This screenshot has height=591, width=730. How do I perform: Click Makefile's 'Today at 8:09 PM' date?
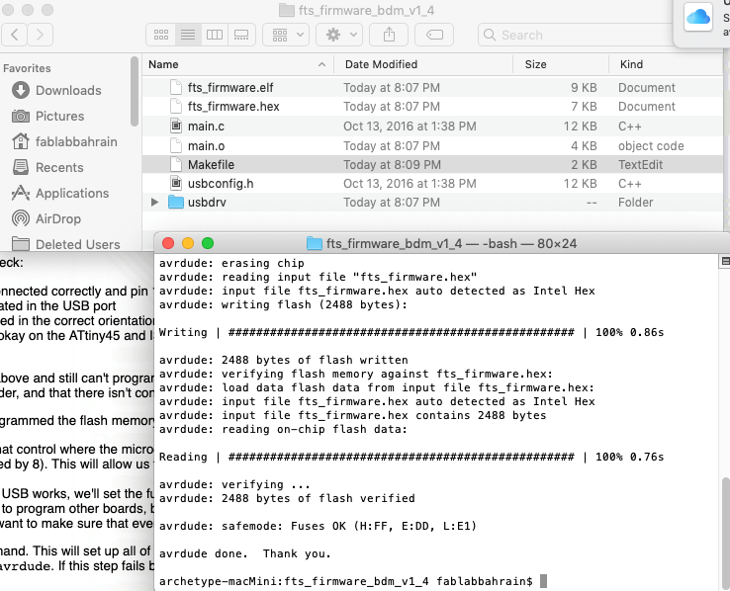coord(392,165)
